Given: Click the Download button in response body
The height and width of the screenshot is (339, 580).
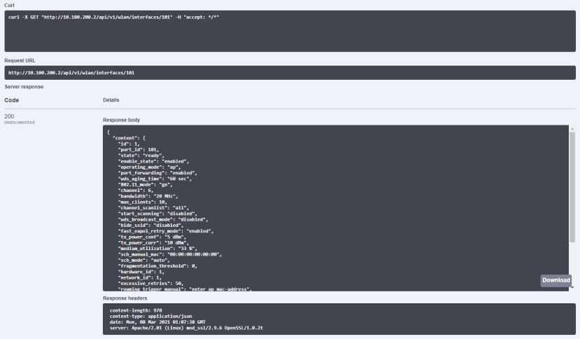Looking at the screenshot, I should point(556,280).
